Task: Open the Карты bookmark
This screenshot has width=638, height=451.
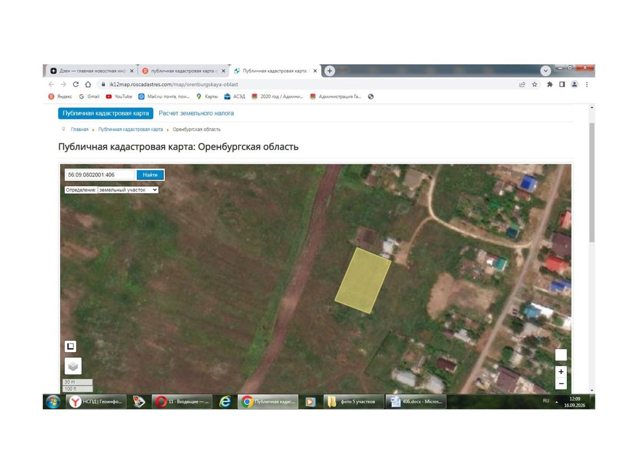Action: (207, 97)
